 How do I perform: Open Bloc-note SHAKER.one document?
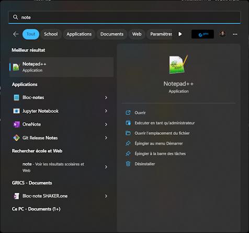[x=61, y=196]
